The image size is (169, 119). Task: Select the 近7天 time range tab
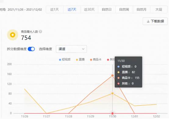click(72, 9)
